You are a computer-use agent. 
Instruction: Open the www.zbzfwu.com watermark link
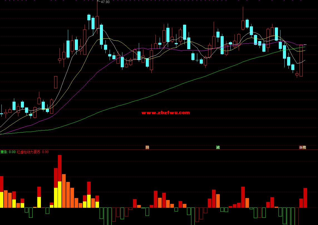[x=166, y=112]
